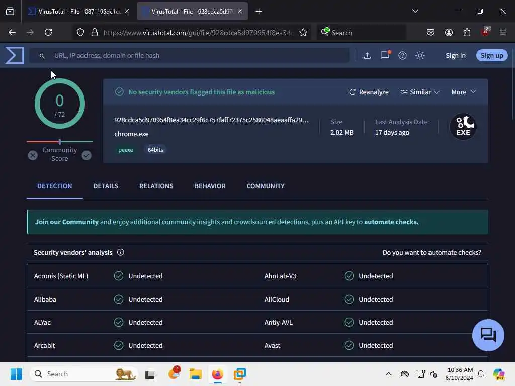The width and height of the screenshot is (515, 386).
Task: Click the taskbar notification bell
Action: point(481,374)
